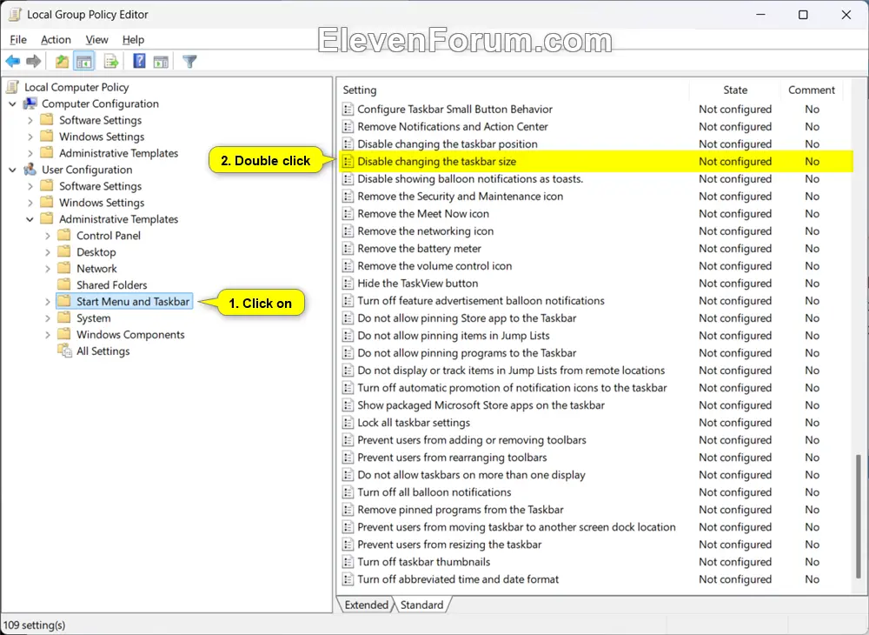Click policy icon beside Turn off all balloon notifications
The width and height of the screenshot is (869, 635).
[x=348, y=492]
